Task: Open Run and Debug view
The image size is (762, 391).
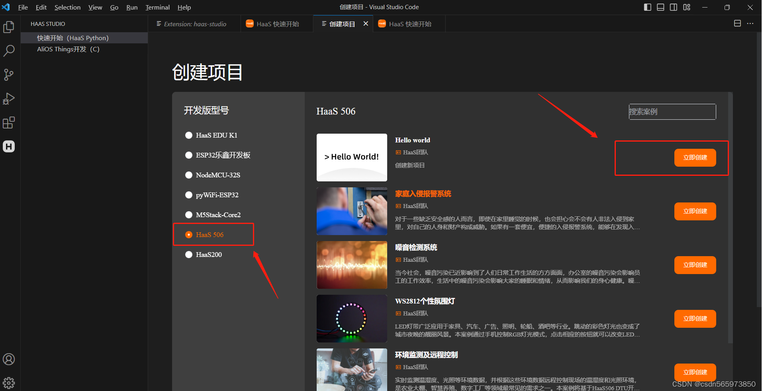Action: (x=9, y=99)
